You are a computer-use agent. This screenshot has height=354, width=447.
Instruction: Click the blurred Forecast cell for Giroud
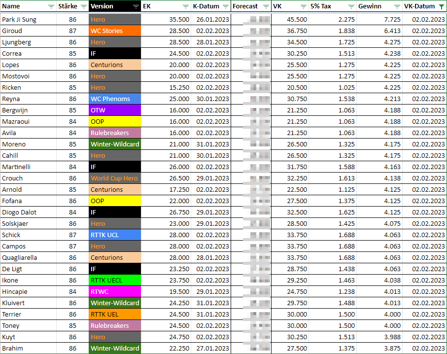[251, 31]
